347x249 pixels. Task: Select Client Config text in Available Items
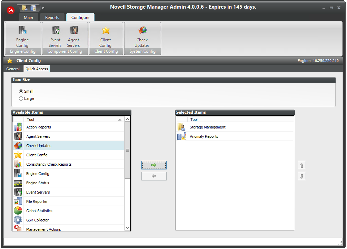point(37,155)
